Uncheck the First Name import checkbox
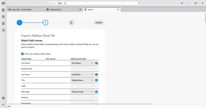The image size is (206, 108). click(x=96, y=63)
